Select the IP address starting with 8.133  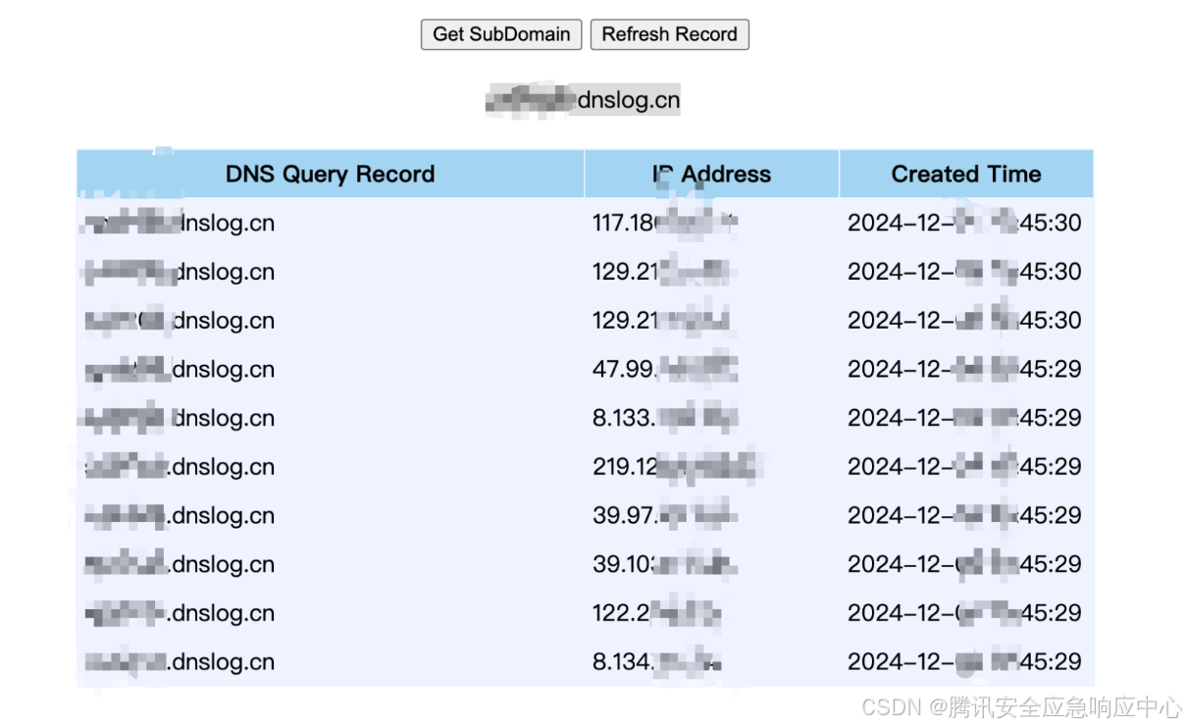click(x=664, y=418)
